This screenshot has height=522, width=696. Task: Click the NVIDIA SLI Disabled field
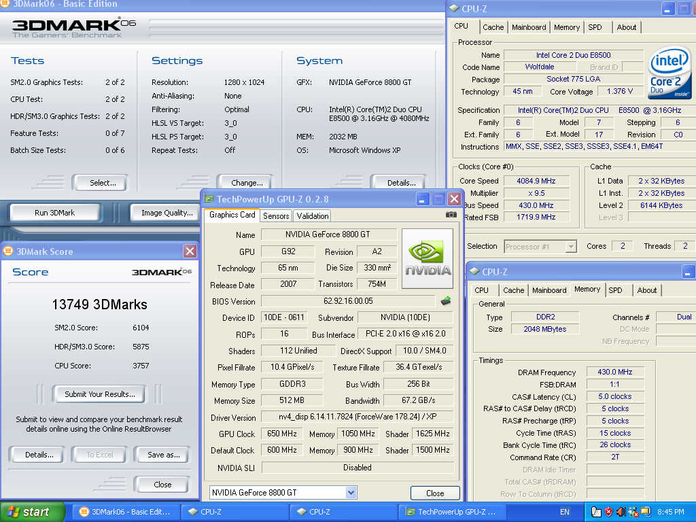(358, 468)
